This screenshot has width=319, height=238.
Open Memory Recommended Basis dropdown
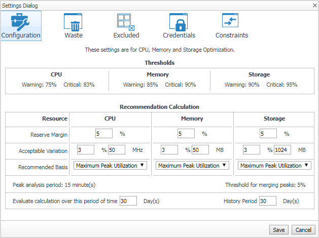[x=192, y=166]
